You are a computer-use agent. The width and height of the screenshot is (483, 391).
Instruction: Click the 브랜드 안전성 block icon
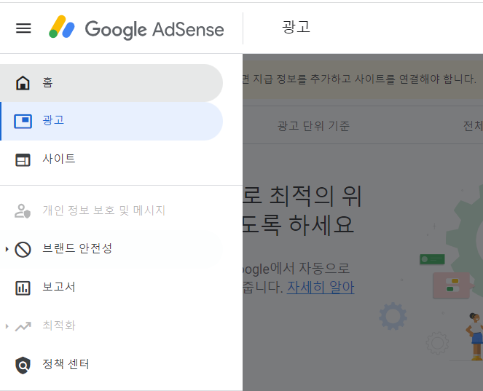pos(23,249)
